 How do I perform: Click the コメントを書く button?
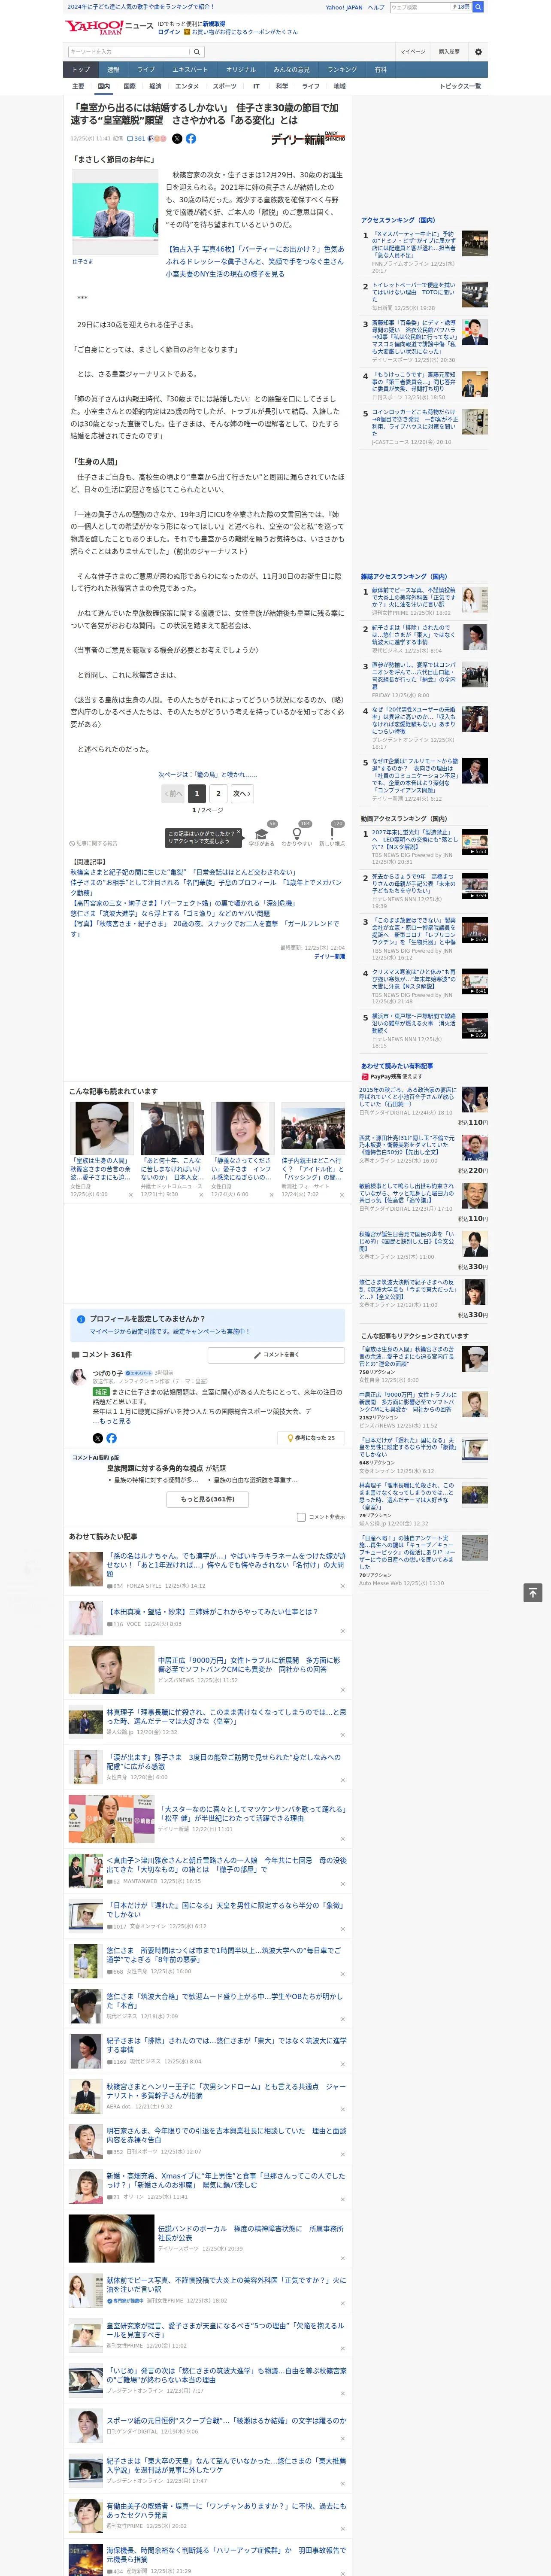[276, 1354]
